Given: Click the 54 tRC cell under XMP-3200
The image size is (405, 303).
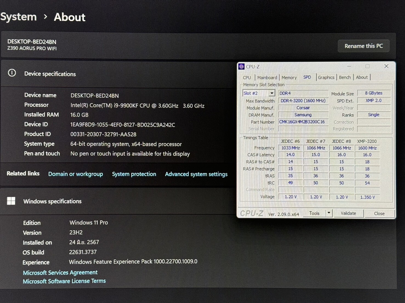Looking at the screenshot, I should tap(367, 183).
